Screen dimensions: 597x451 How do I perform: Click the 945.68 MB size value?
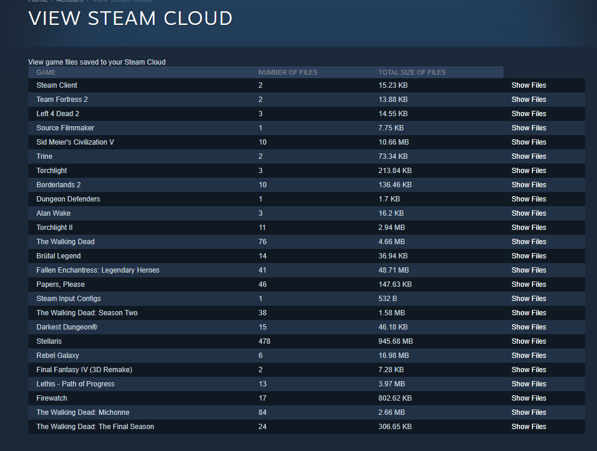coord(396,341)
